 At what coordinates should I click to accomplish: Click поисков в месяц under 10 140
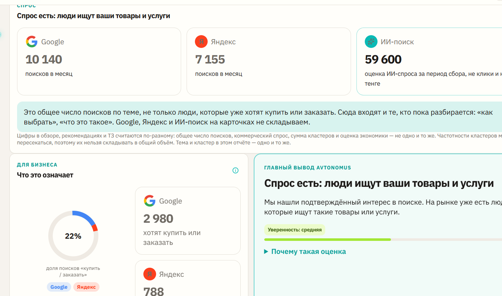(x=49, y=74)
